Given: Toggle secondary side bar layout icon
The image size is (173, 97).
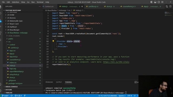Looking at the screenshot, I should [x=159, y=2].
